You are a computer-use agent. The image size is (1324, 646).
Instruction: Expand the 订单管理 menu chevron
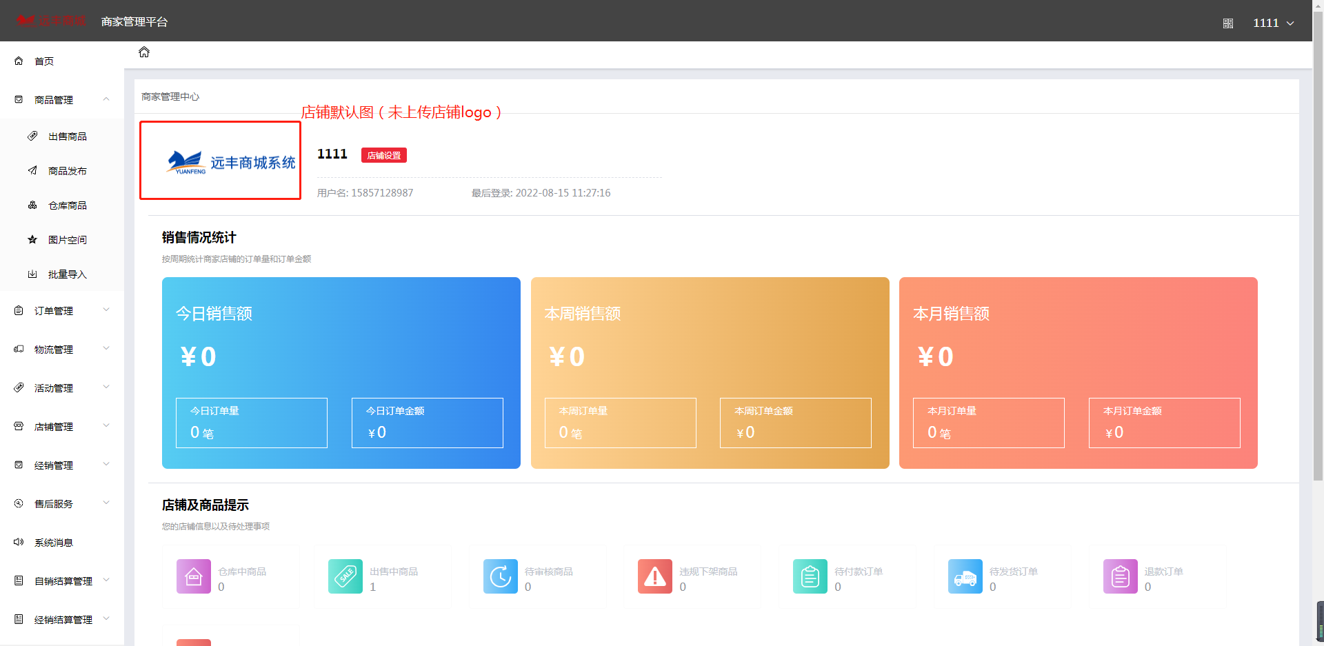pyautogui.click(x=106, y=310)
